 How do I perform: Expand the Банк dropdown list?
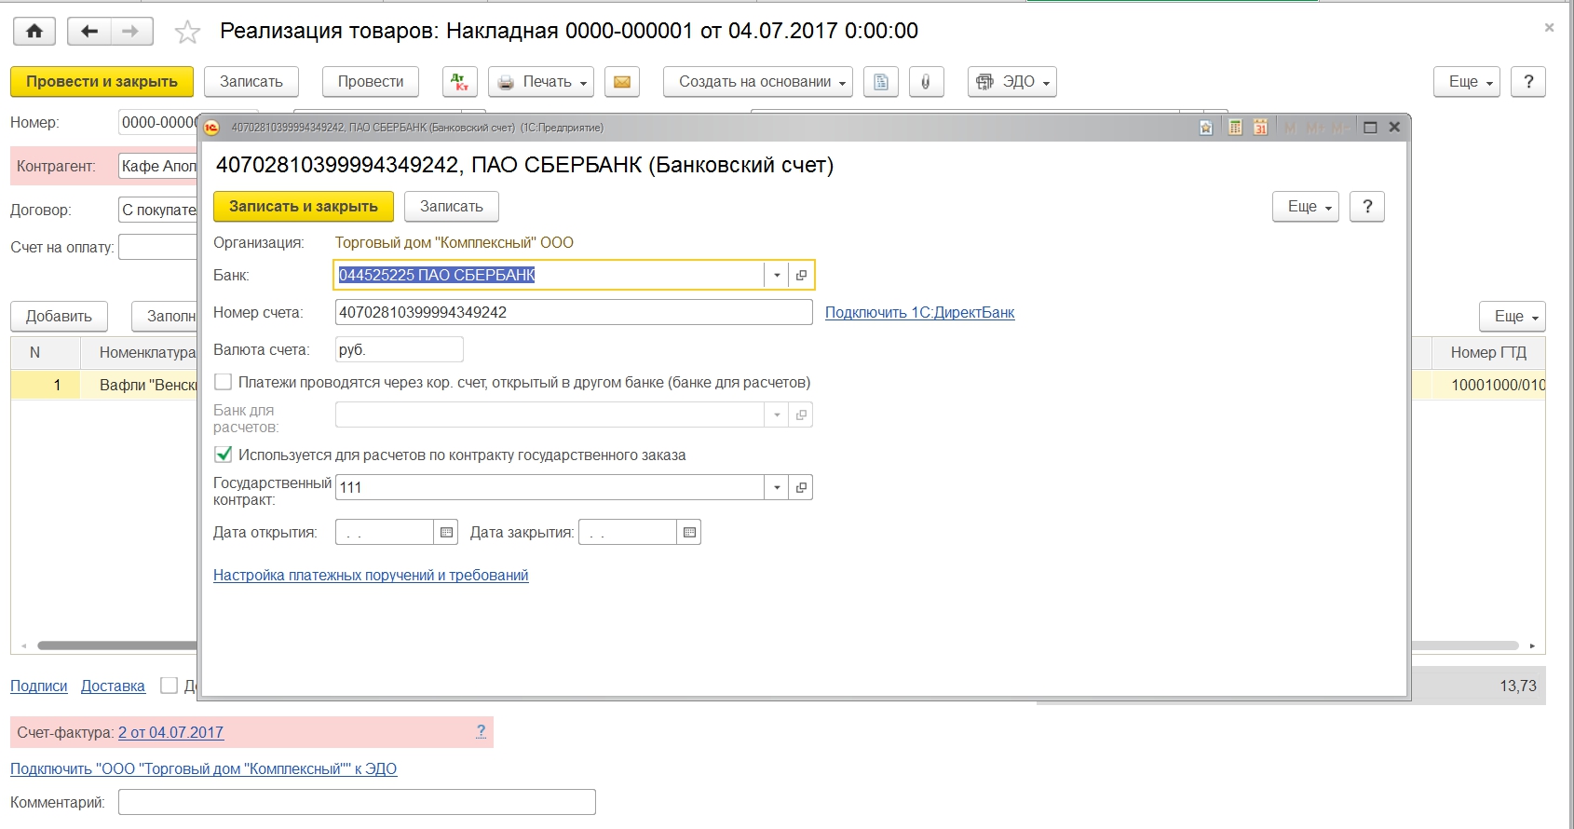pyautogui.click(x=777, y=275)
